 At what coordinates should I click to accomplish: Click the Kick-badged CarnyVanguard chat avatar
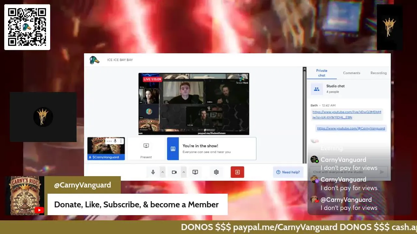(314, 160)
